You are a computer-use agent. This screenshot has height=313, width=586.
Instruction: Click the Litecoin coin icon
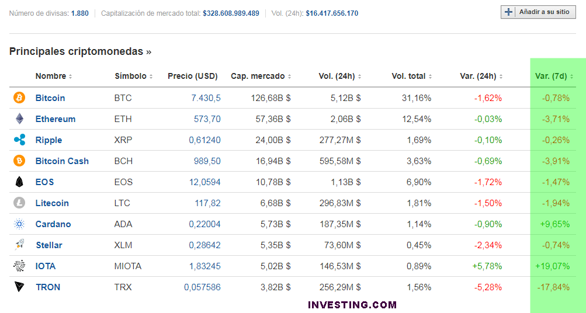pos(19,203)
